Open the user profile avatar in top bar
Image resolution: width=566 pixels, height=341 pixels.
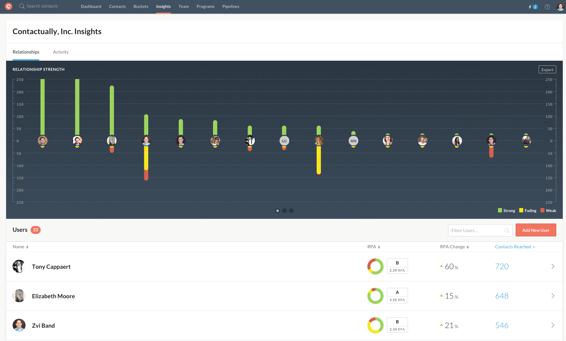[560, 7]
